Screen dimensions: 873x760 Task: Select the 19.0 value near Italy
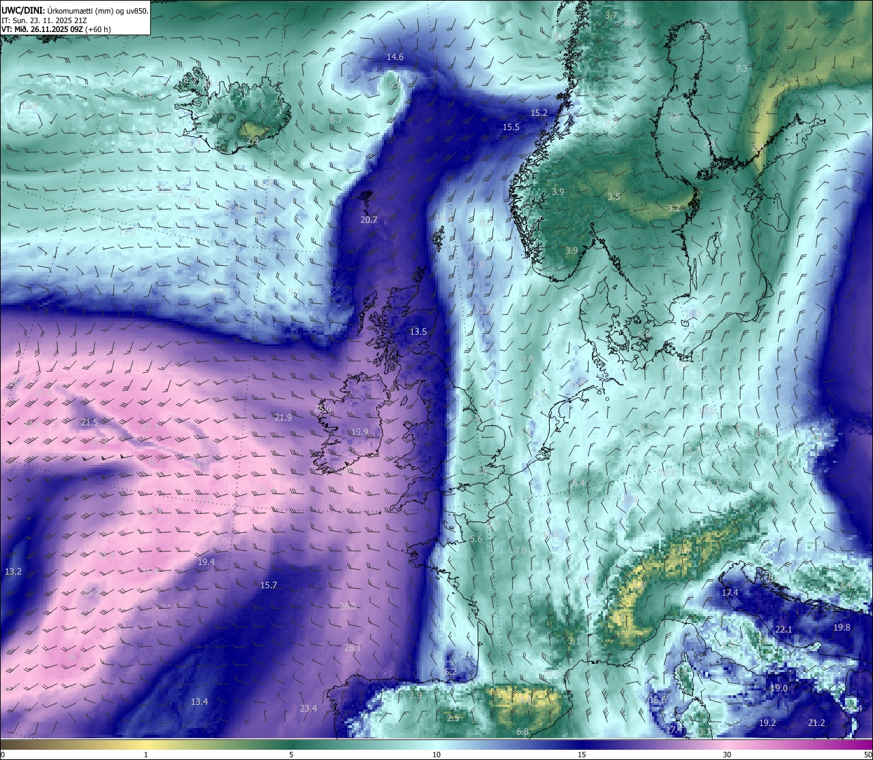coord(779,688)
